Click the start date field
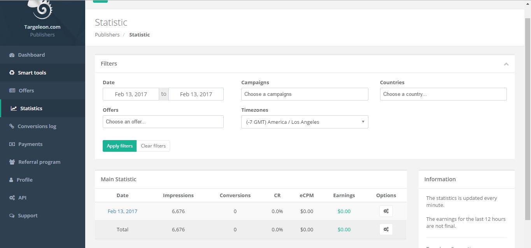 pos(131,94)
